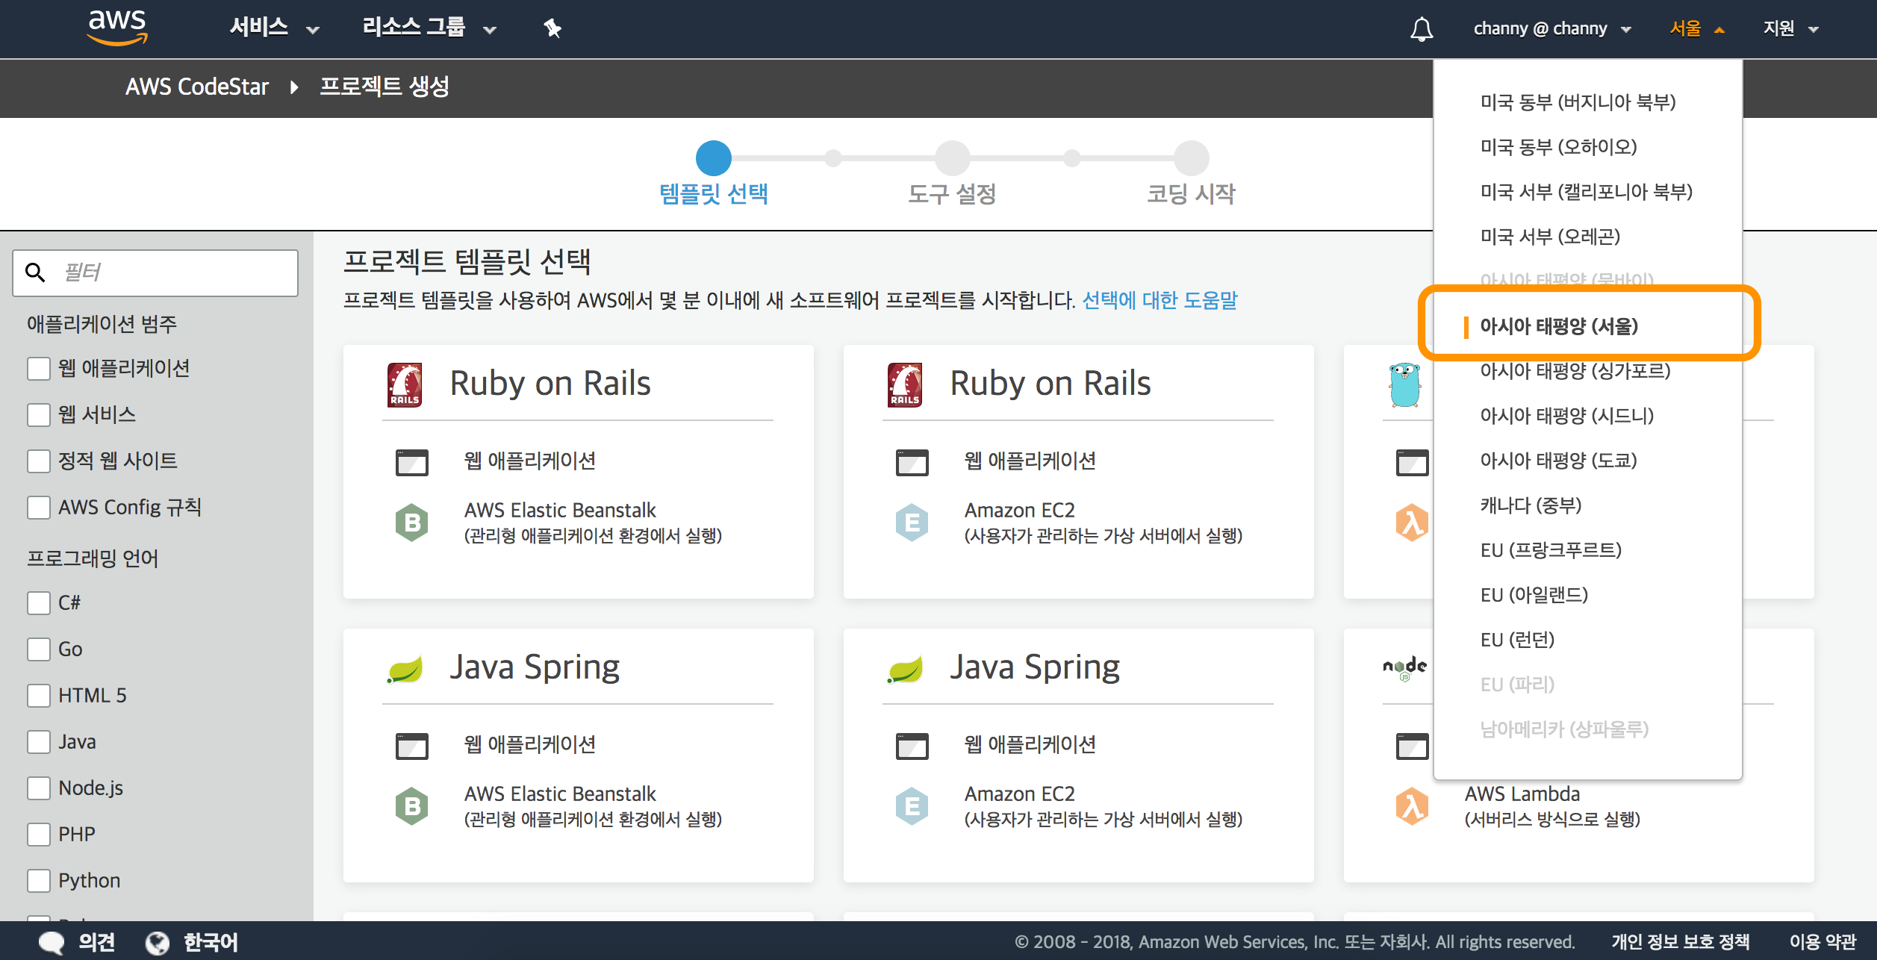Open the 리소스 그룹 dropdown
This screenshot has height=960, width=1877.
(x=429, y=28)
